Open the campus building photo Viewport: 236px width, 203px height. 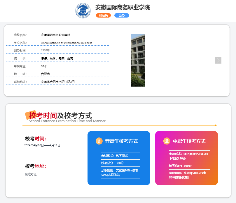138,60
